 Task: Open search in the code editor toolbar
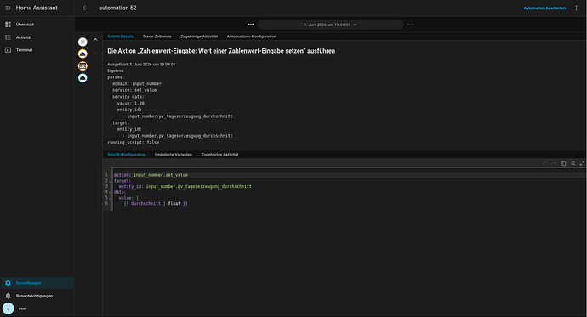point(573,163)
